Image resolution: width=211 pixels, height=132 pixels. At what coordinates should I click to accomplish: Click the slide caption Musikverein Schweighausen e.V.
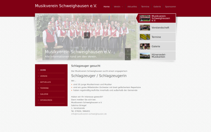[x=78, y=52]
